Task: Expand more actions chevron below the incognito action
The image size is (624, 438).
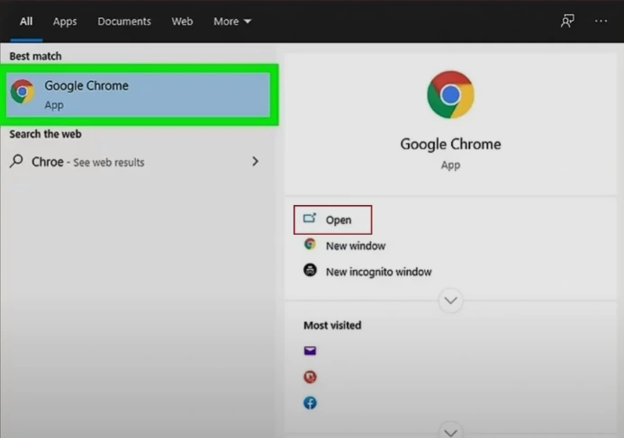Action: (450, 300)
